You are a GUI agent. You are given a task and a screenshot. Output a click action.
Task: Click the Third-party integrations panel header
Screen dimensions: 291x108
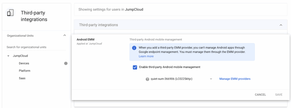point(180,25)
